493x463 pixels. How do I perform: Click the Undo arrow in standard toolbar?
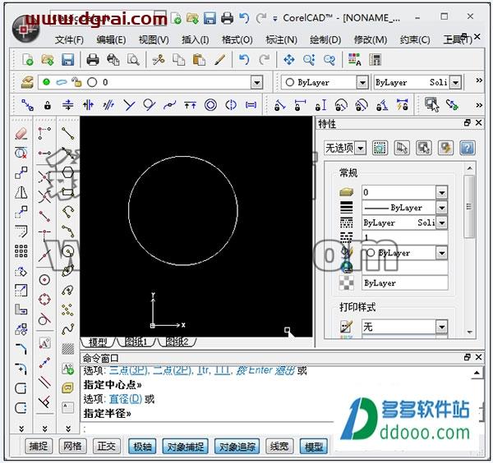click(x=244, y=59)
